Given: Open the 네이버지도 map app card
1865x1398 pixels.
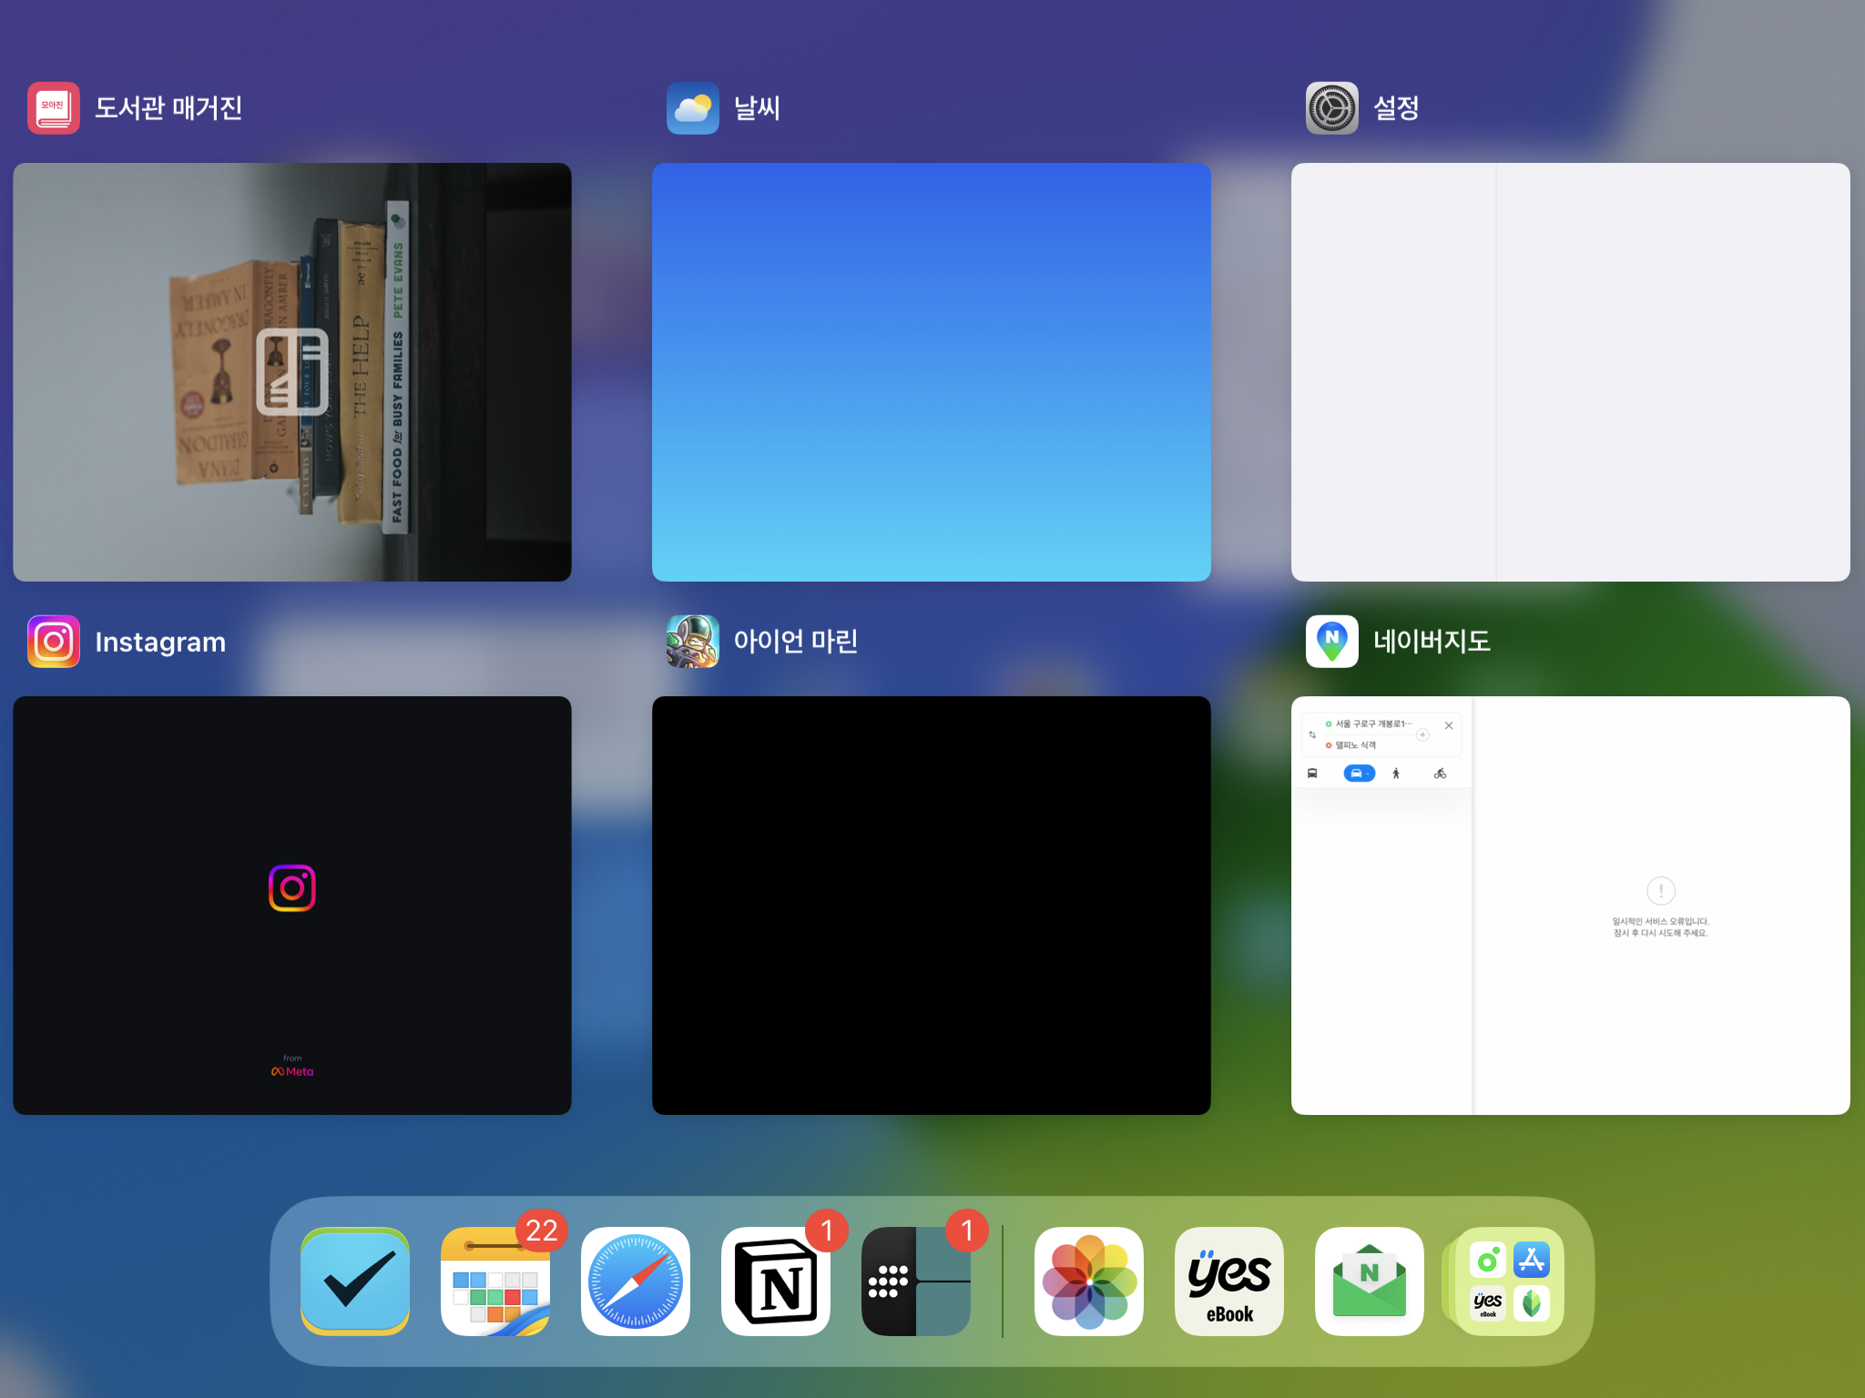Looking at the screenshot, I should tap(1570, 905).
